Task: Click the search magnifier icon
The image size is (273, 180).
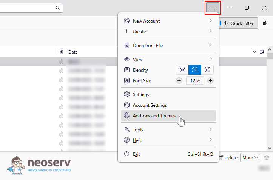Action: click(58, 8)
